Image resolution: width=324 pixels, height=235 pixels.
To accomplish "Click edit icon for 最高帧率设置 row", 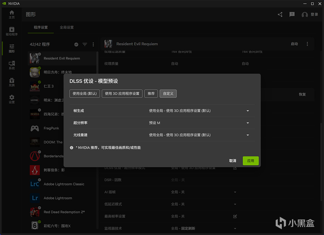I will point(235,217).
